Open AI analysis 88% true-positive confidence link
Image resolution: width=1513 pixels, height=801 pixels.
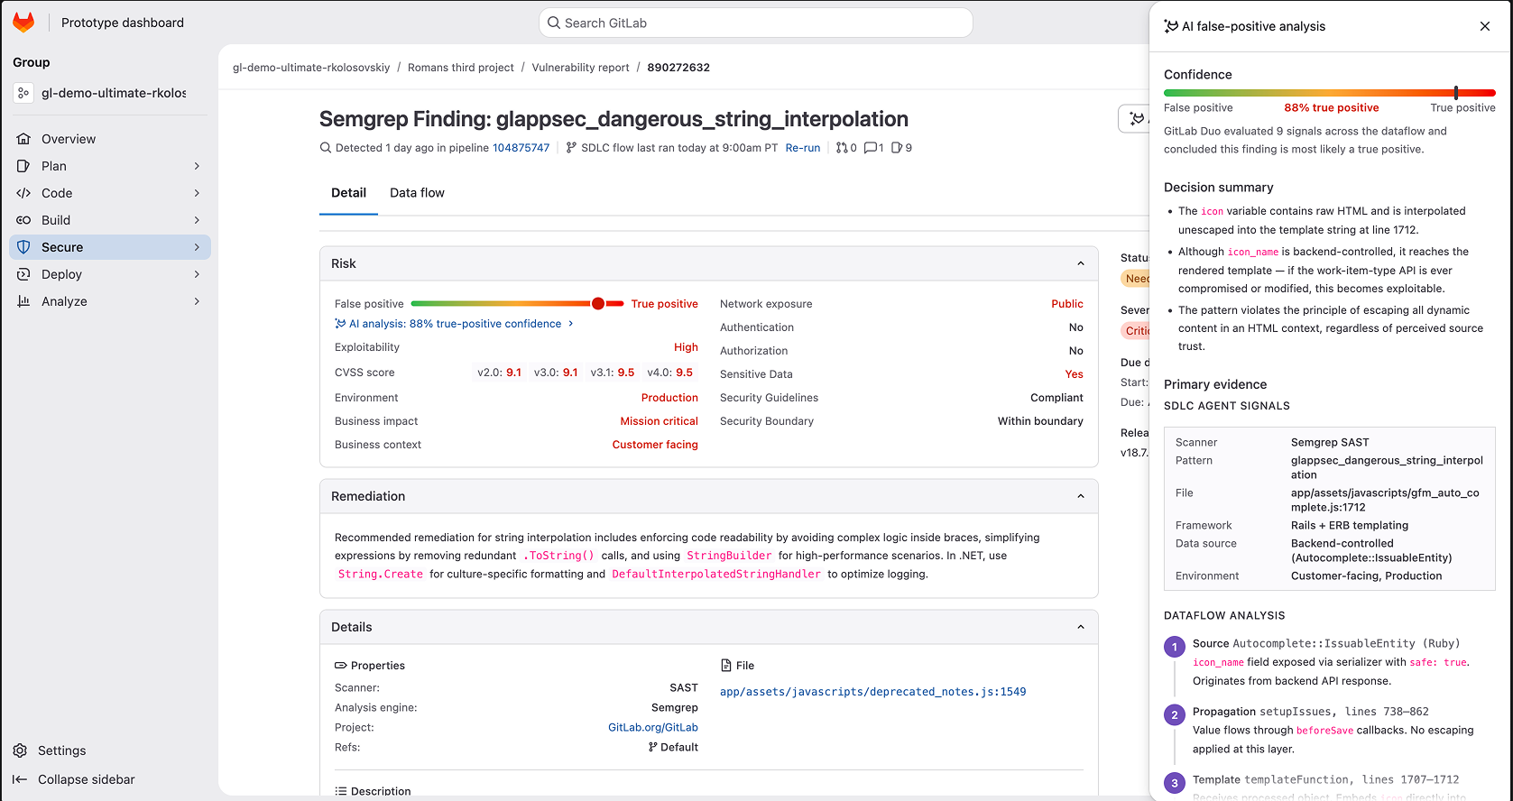tap(455, 324)
